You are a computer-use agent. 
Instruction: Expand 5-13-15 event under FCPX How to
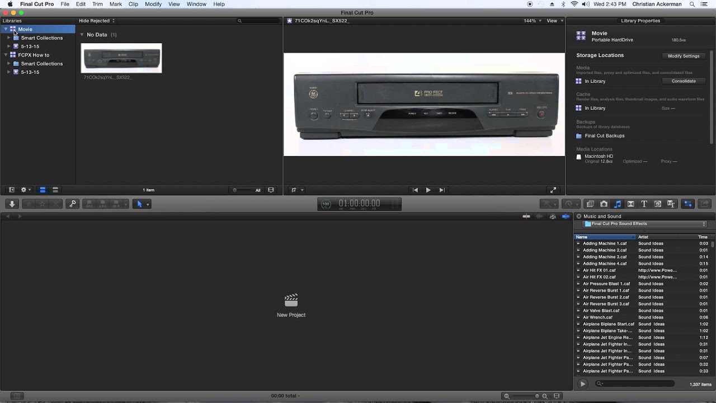pyautogui.click(x=9, y=72)
